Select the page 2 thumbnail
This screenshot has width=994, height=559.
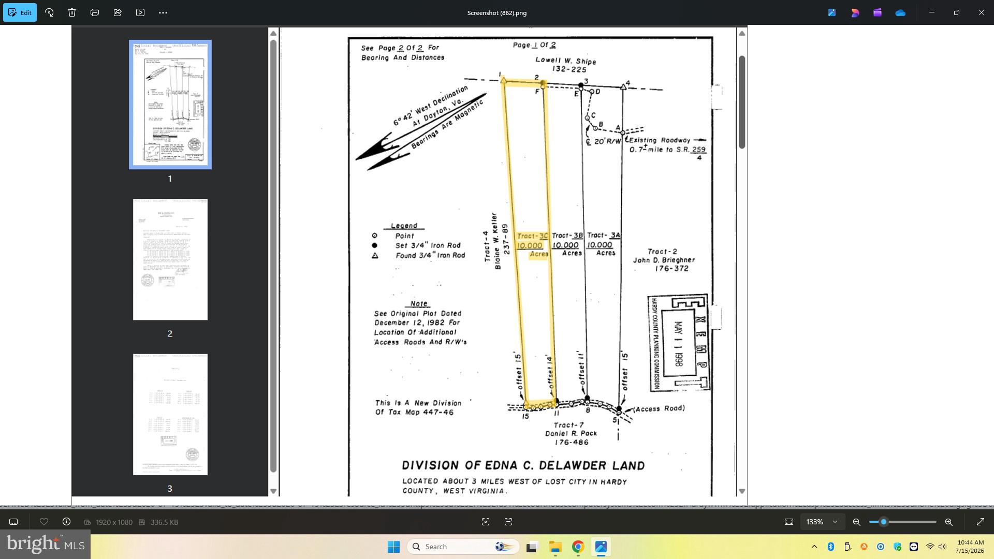click(170, 259)
